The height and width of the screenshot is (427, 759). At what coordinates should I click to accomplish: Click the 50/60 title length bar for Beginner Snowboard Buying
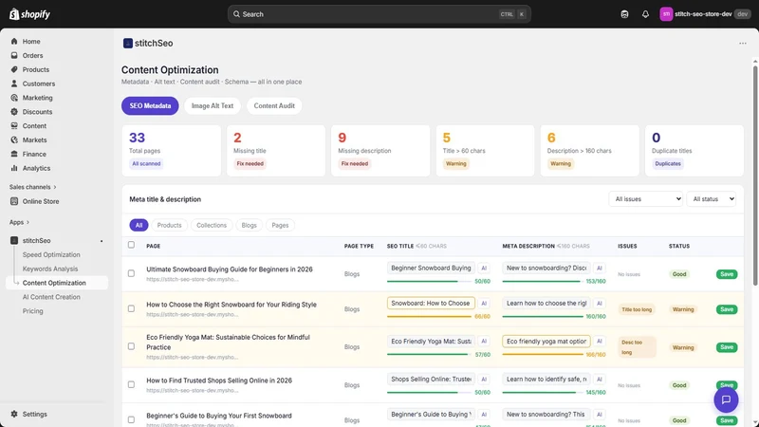429,281
